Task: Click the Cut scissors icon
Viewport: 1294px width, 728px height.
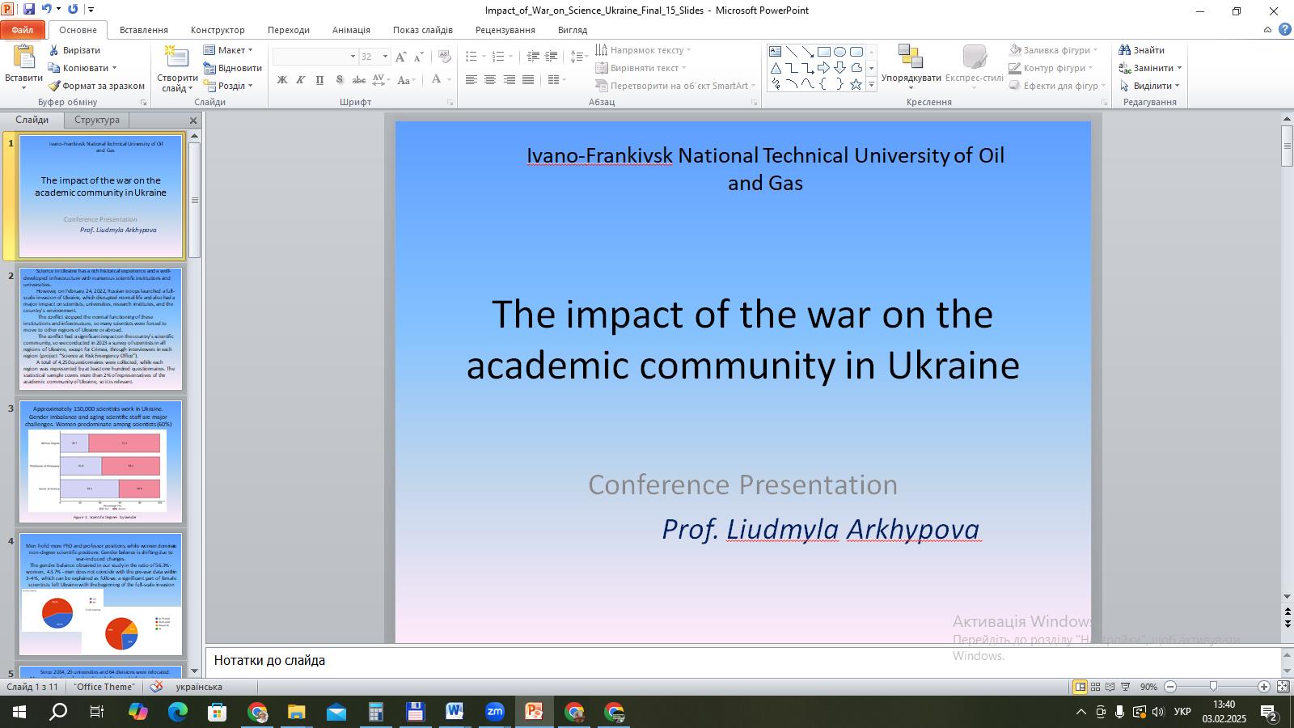Action: coord(54,50)
